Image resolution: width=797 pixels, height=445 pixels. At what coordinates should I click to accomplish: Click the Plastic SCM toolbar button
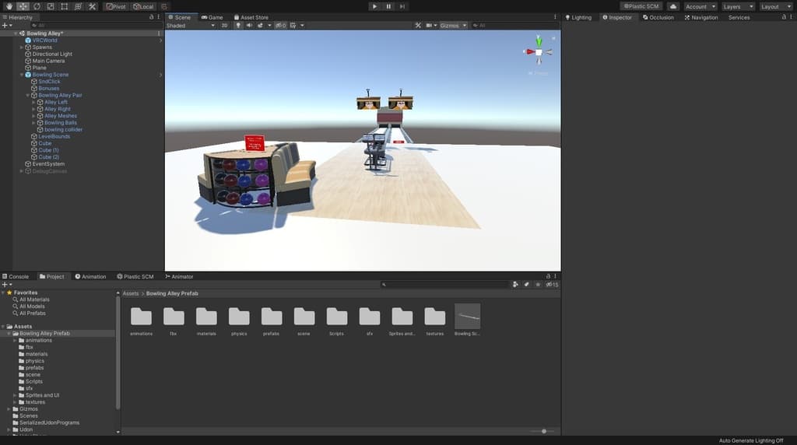click(641, 6)
